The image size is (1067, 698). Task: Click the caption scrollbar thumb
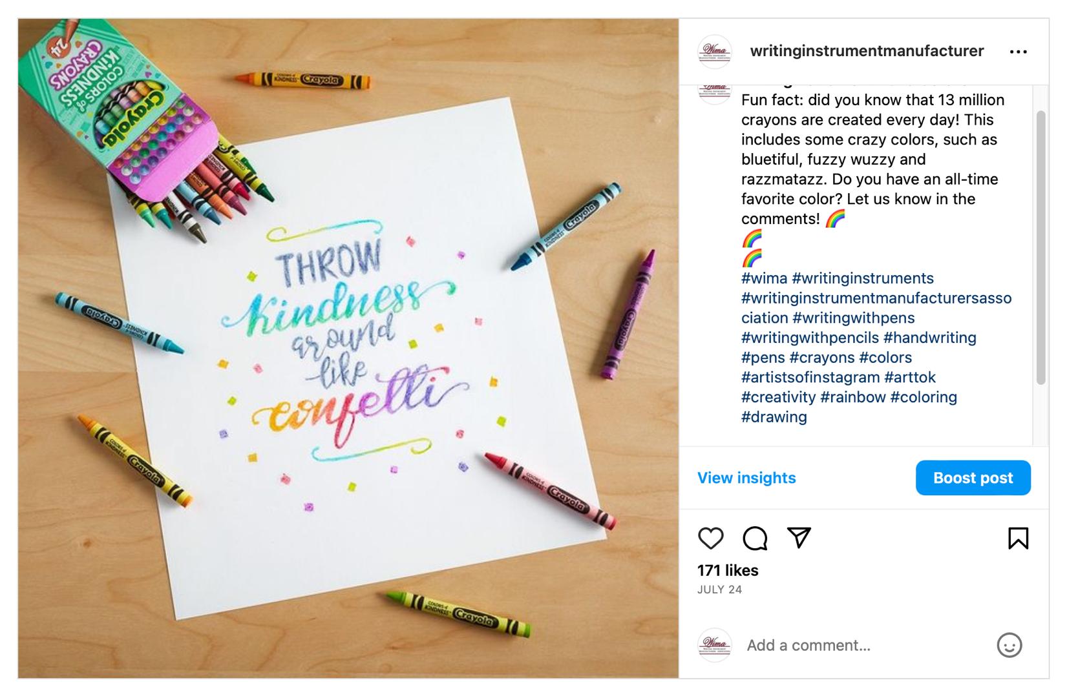tap(1041, 248)
